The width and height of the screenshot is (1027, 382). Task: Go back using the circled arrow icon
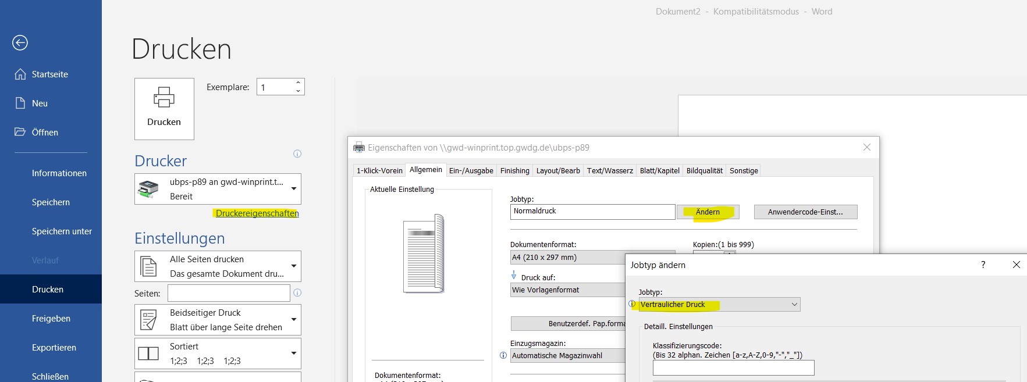pyautogui.click(x=20, y=42)
